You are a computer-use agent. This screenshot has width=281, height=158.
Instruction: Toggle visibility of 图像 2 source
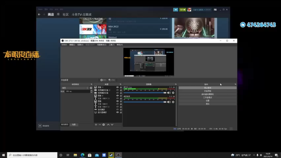pos(117,96)
